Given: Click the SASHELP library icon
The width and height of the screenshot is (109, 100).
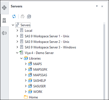Looking at the screenshot, I should click(x=30, y=80).
